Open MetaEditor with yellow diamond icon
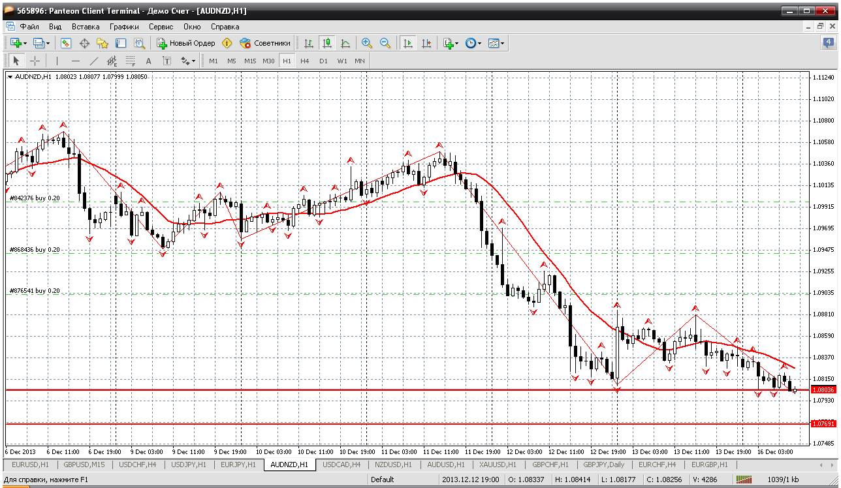841x488 pixels. coord(227,43)
